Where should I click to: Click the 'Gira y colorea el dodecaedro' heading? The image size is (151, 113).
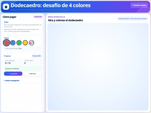coord(65,20)
